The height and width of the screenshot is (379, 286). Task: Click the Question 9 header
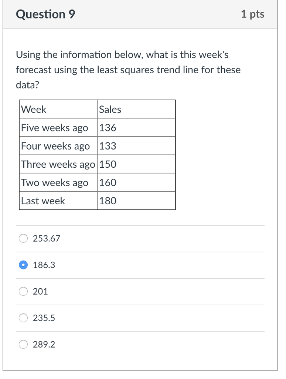point(46,14)
